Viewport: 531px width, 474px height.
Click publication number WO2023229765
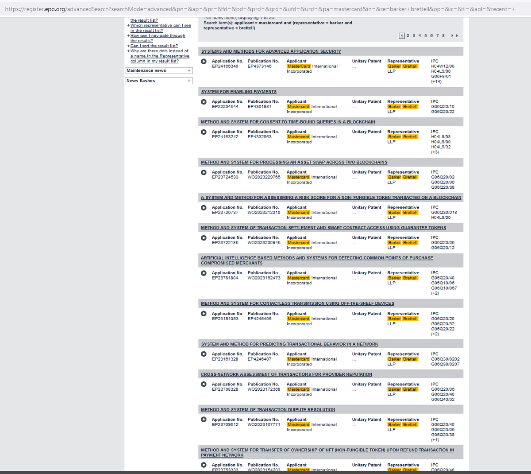pyautogui.click(x=264, y=177)
